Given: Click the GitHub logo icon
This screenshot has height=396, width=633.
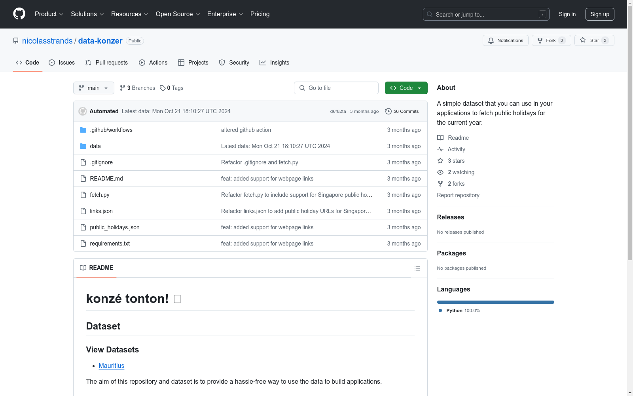Looking at the screenshot, I should (19, 14).
